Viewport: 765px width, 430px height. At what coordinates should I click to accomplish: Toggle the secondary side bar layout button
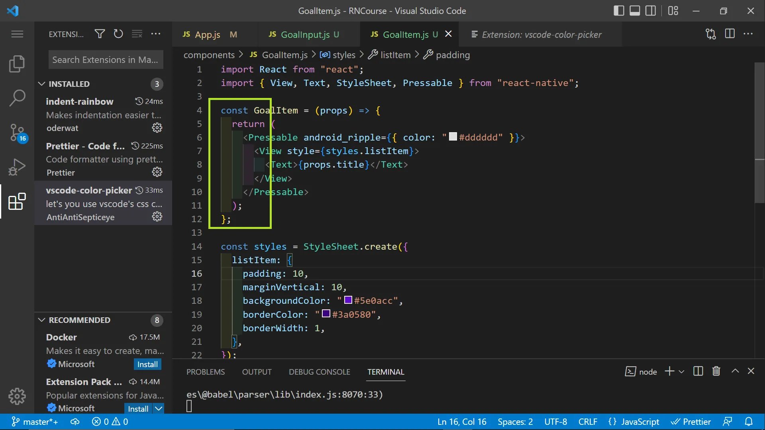[x=651, y=11]
